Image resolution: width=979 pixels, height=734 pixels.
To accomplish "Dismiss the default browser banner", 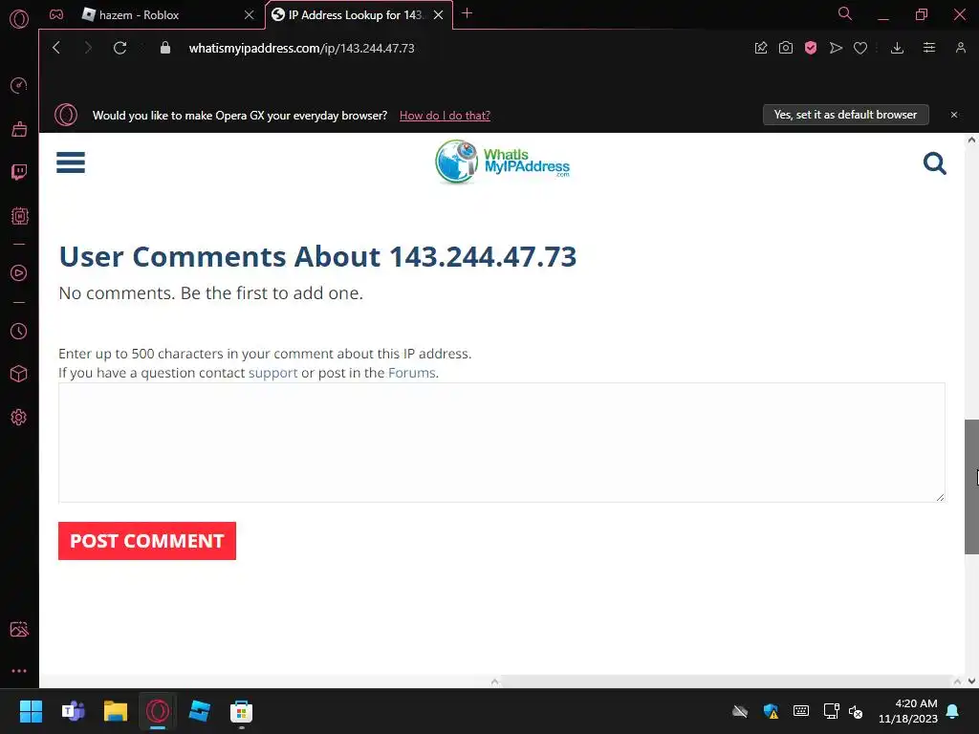I will pos(954,115).
